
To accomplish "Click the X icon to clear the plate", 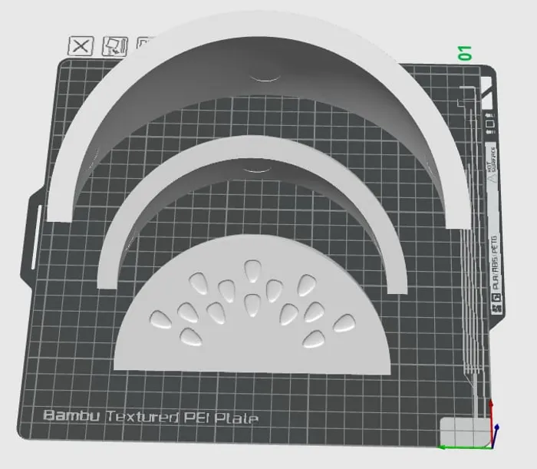I will [81, 46].
